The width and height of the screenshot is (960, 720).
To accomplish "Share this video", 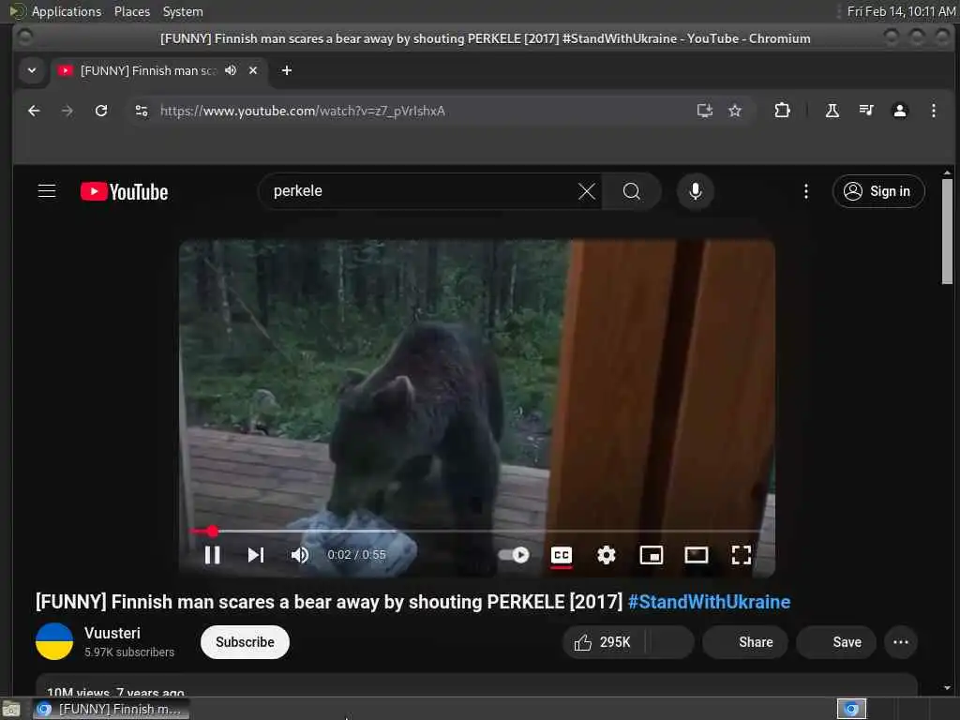I will pyautogui.click(x=745, y=641).
